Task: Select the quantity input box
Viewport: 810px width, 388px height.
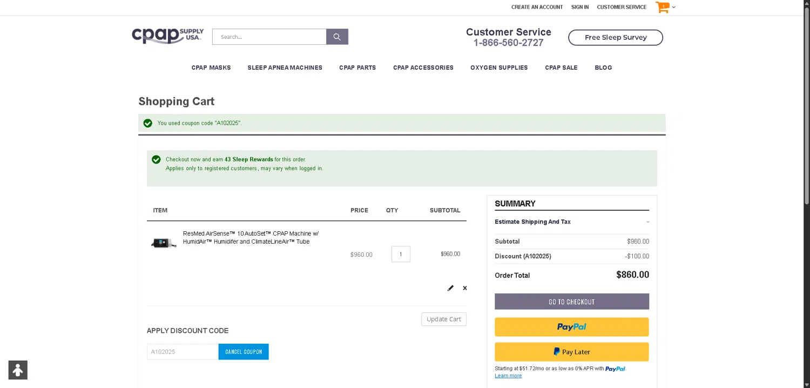Action: [401, 254]
